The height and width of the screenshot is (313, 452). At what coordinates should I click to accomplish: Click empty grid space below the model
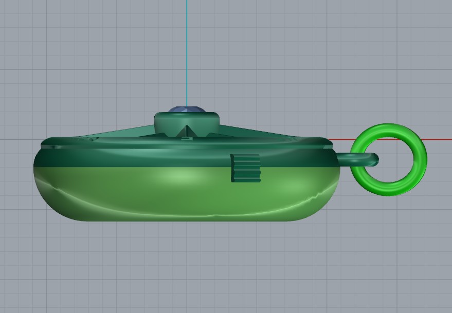(206, 267)
